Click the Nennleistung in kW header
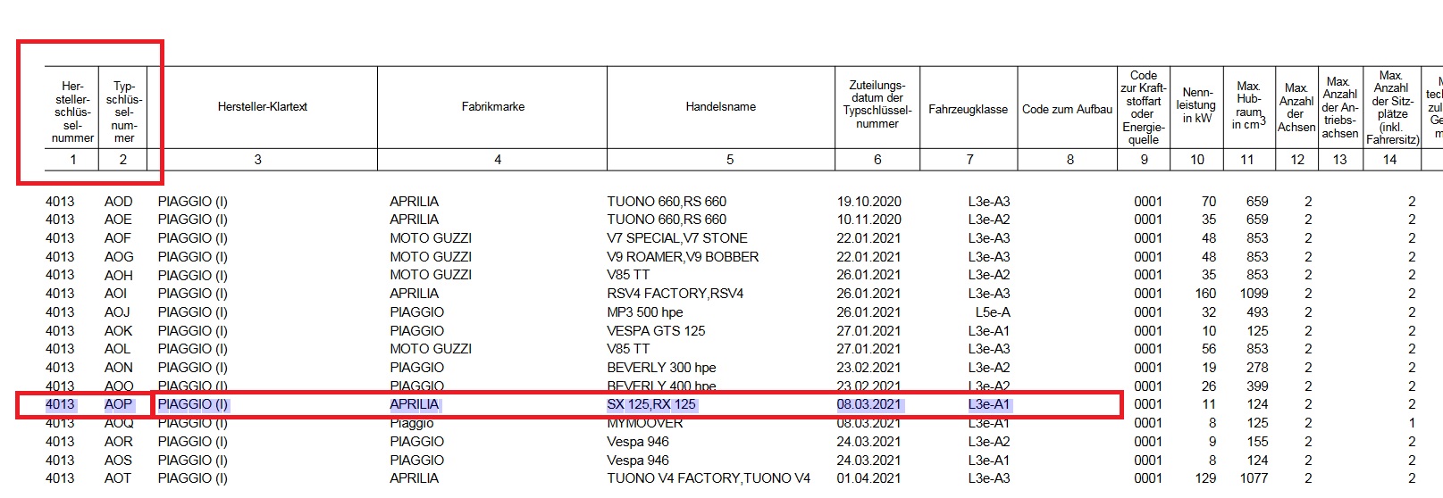This screenshot has width=1443, height=498. [1196, 105]
